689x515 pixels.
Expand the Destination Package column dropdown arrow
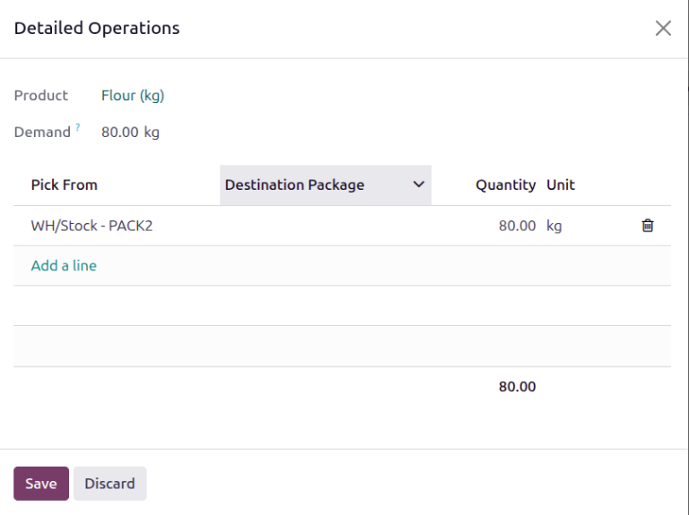(418, 185)
